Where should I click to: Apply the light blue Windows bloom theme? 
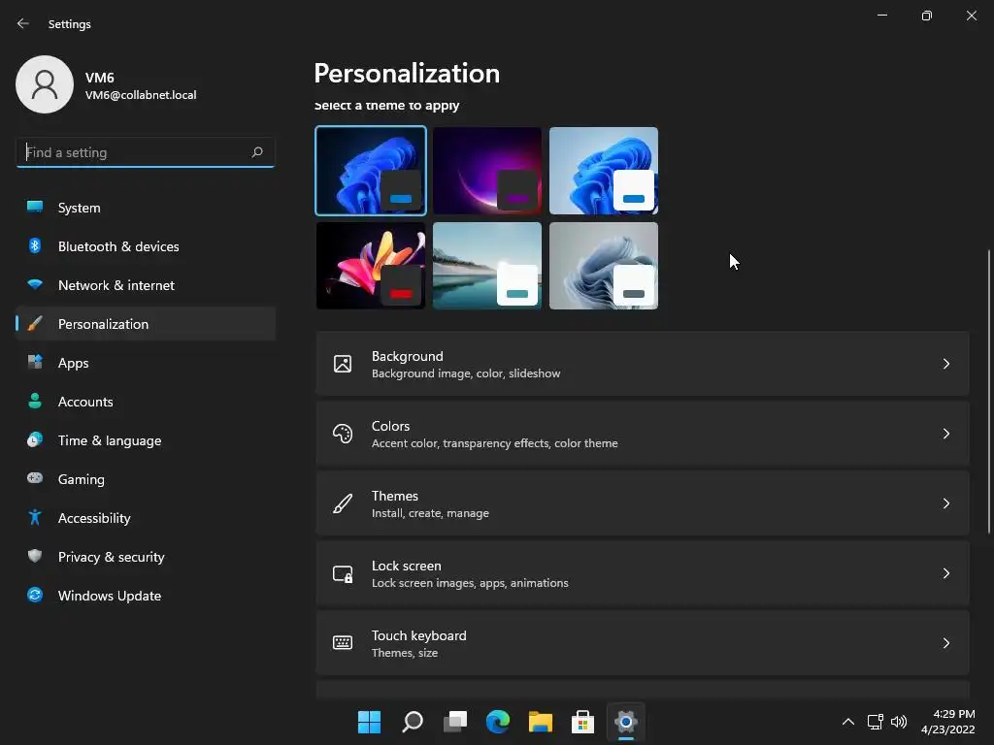(604, 171)
